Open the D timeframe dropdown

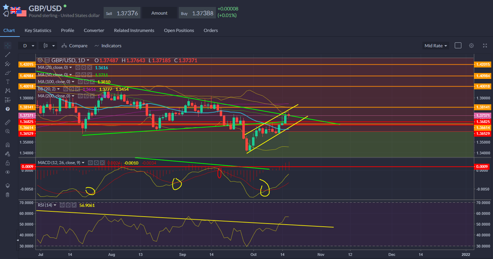click(x=27, y=45)
